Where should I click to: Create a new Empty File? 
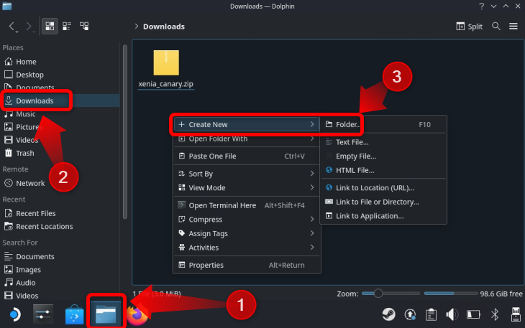tap(383, 156)
